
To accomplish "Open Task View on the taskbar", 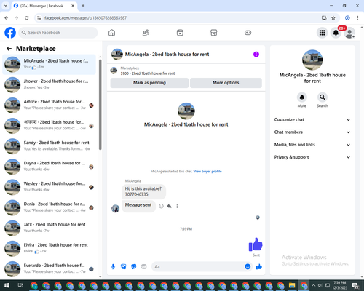I will (x=20, y=285).
